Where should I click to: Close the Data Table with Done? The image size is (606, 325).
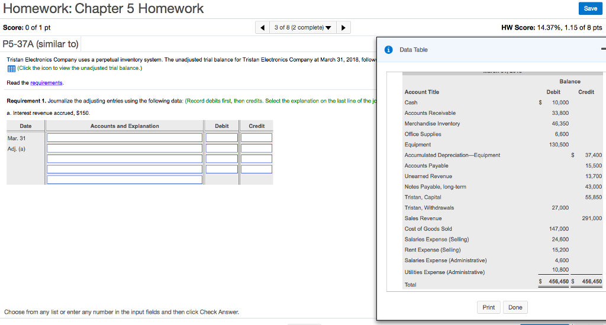pyautogui.click(x=515, y=307)
